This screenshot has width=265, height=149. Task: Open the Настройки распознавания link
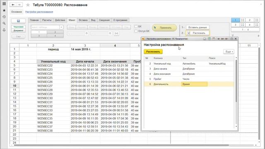(x=39, y=12)
